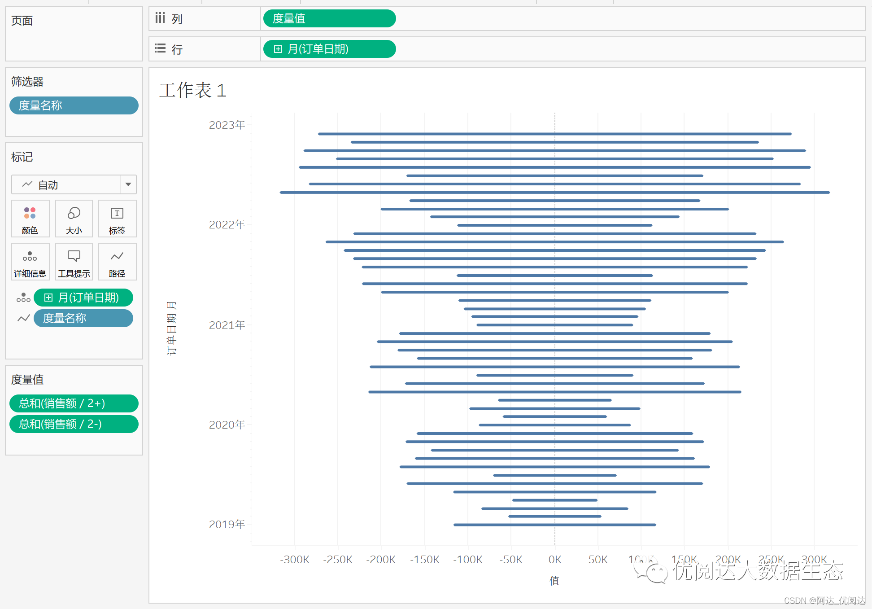Screen dimensions: 872x609
Task: Select the 总和(销售额 / 2+) measure pill
Action: pos(74,403)
